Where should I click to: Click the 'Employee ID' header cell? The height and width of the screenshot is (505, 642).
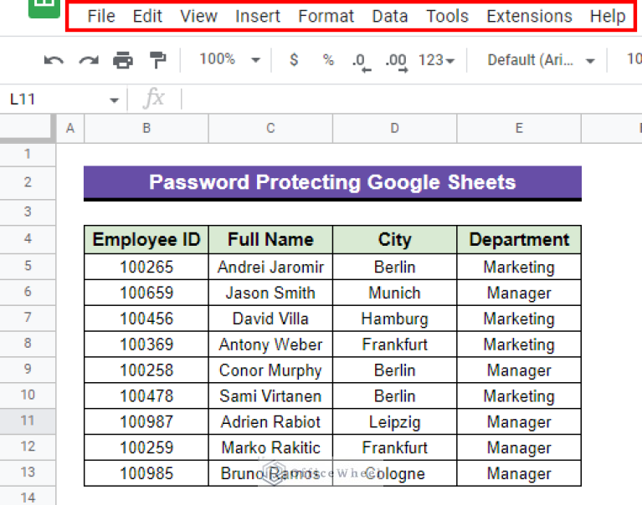pos(146,239)
